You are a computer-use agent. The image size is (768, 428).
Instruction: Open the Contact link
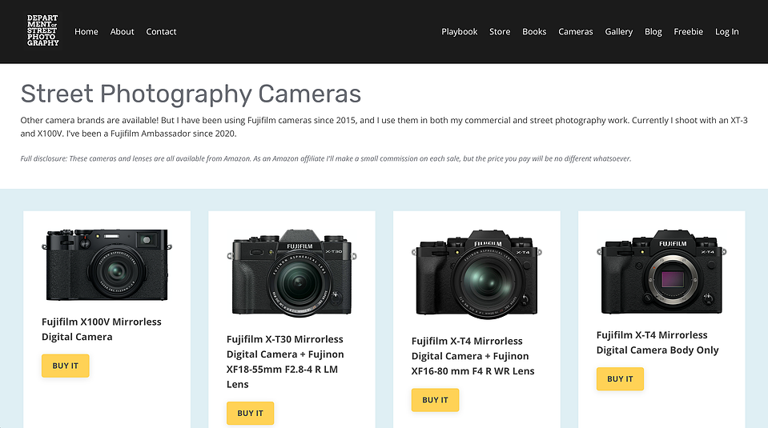coord(161,32)
